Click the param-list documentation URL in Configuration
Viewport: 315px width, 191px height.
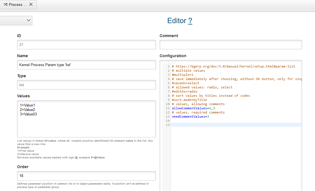pyautogui.click(x=233, y=66)
